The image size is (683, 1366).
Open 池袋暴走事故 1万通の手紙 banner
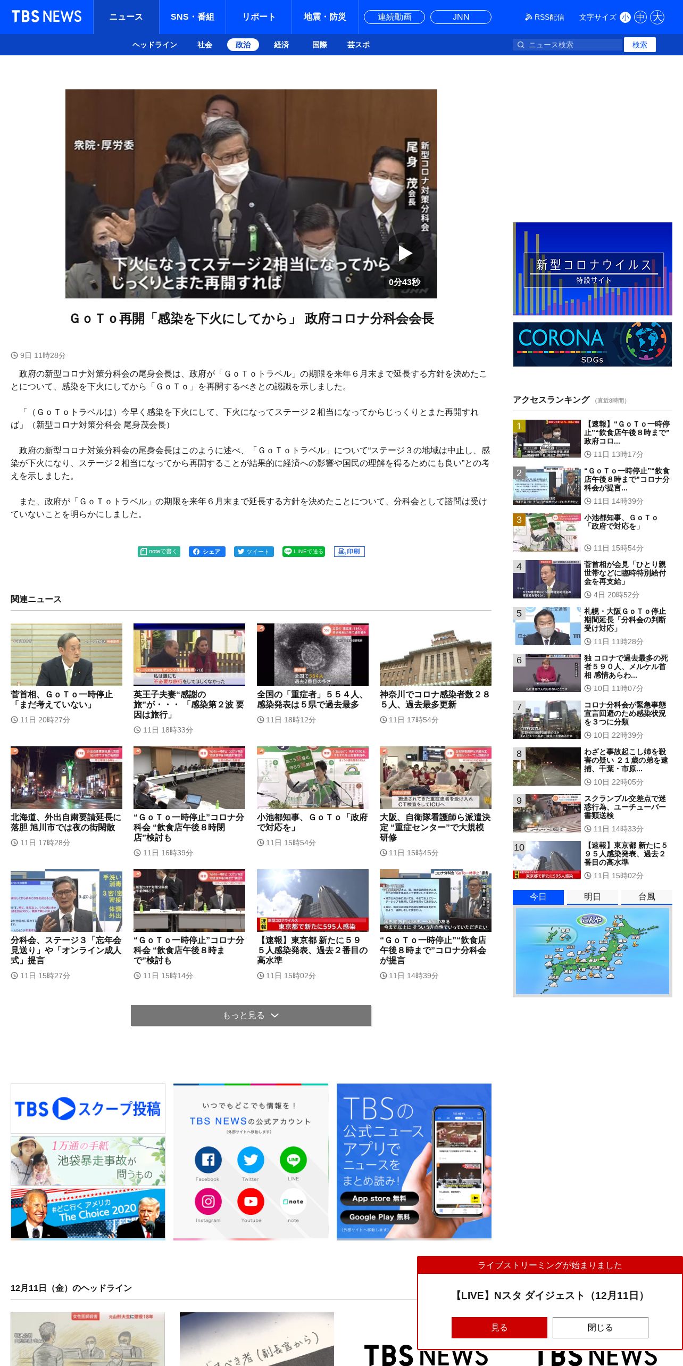click(88, 1161)
